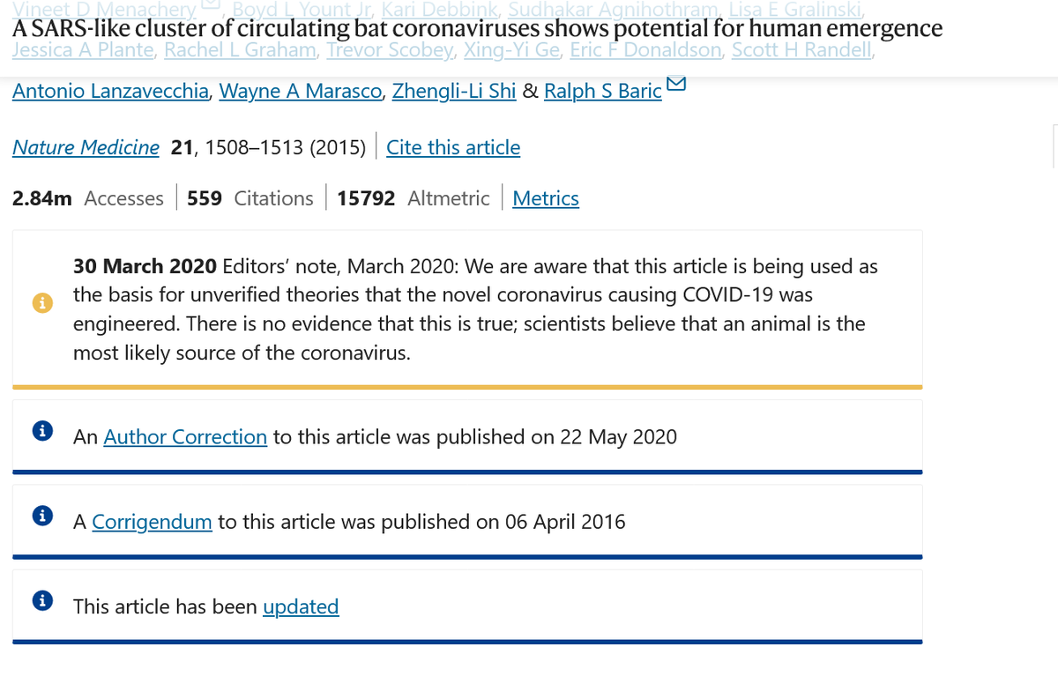
Task: Click the envelope icon beside Vineet D Menachery
Action: click(211, 6)
